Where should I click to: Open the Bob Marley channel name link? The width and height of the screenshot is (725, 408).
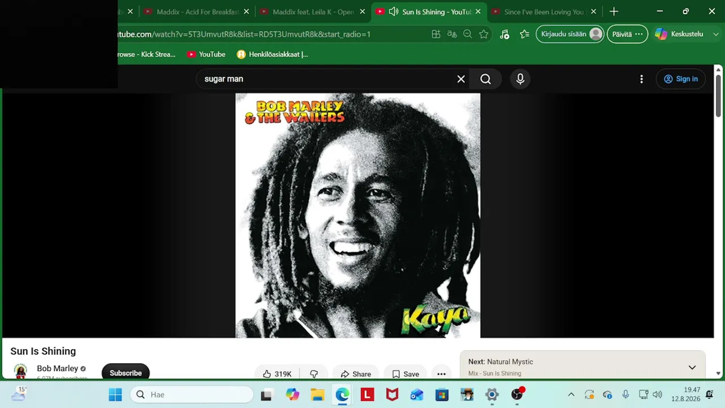pos(57,368)
